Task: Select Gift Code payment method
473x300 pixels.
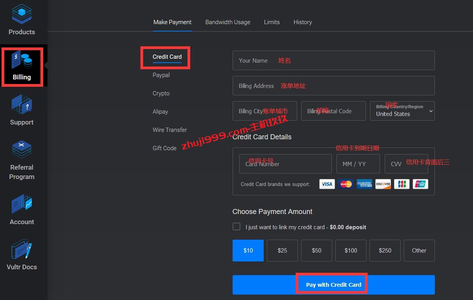Action: click(x=165, y=148)
